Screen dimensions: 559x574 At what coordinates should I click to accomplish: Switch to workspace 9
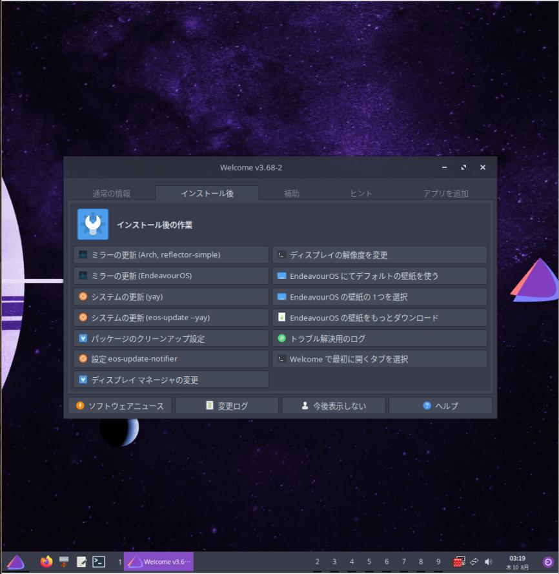[x=438, y=562]
